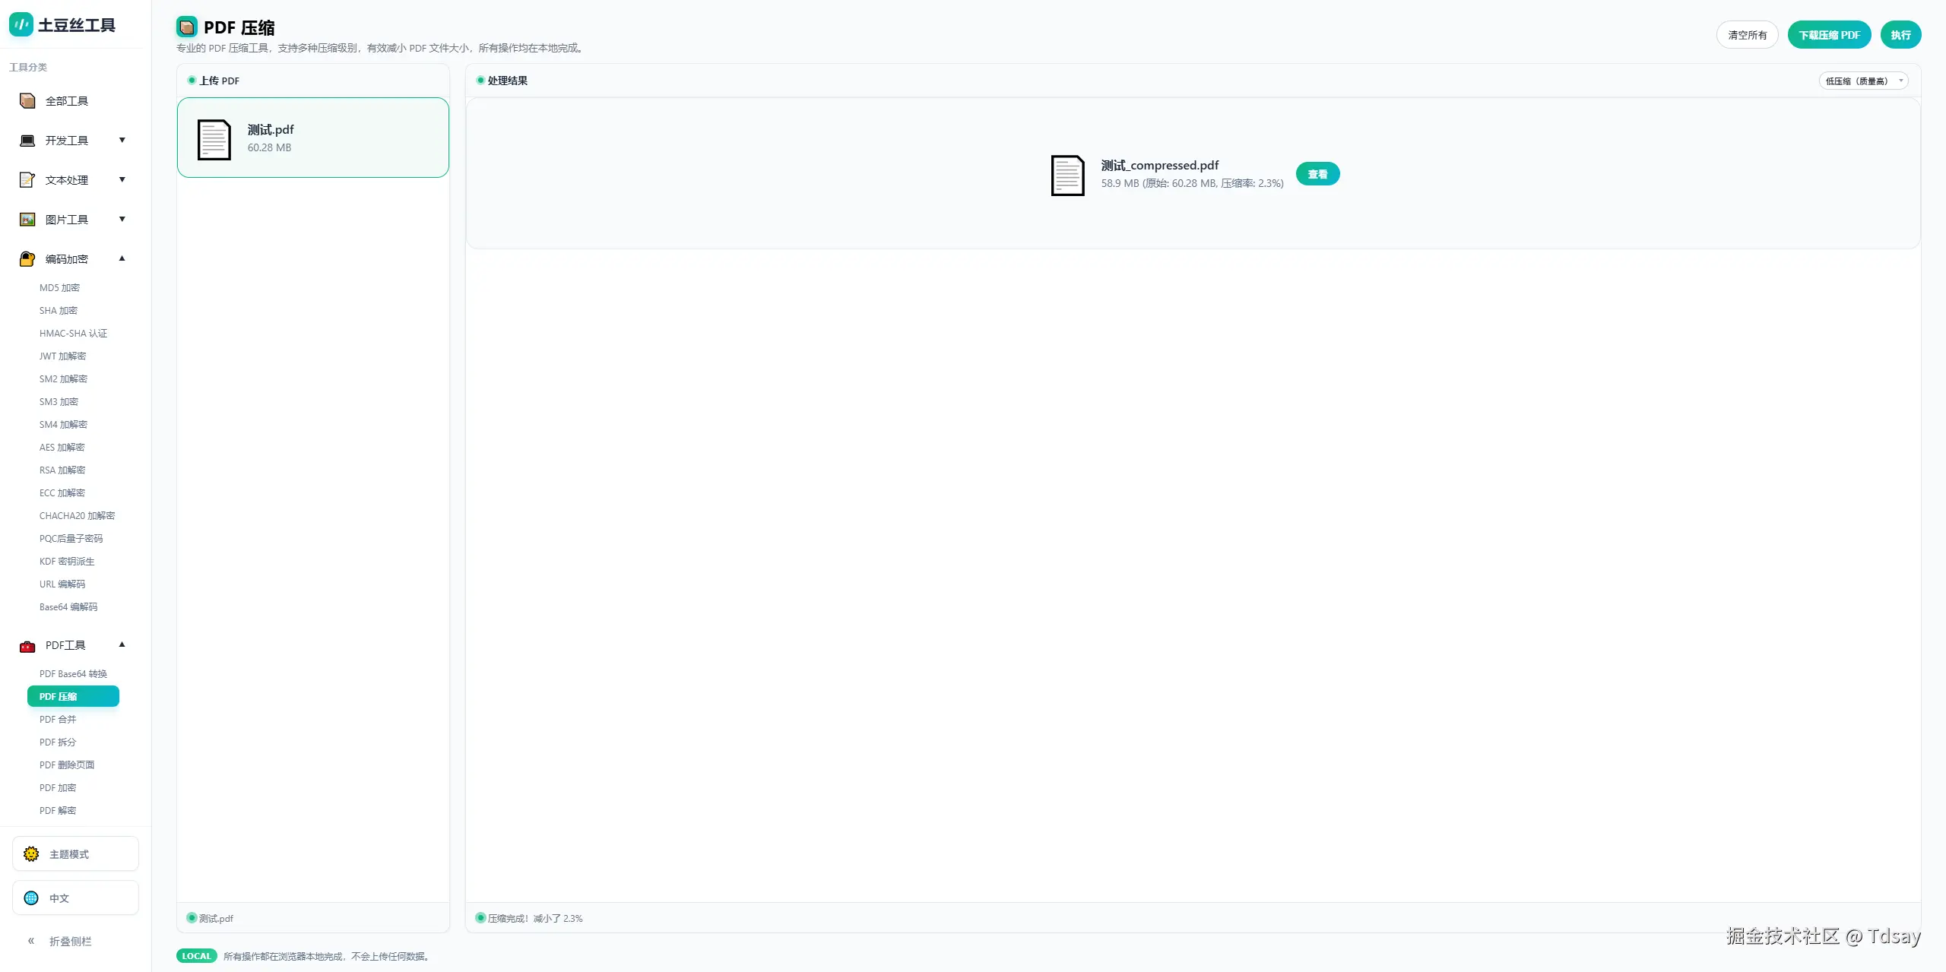Select the AES 加解密 menu item
This screenshot has width=1946, height=972.
(x=62, y=447)
